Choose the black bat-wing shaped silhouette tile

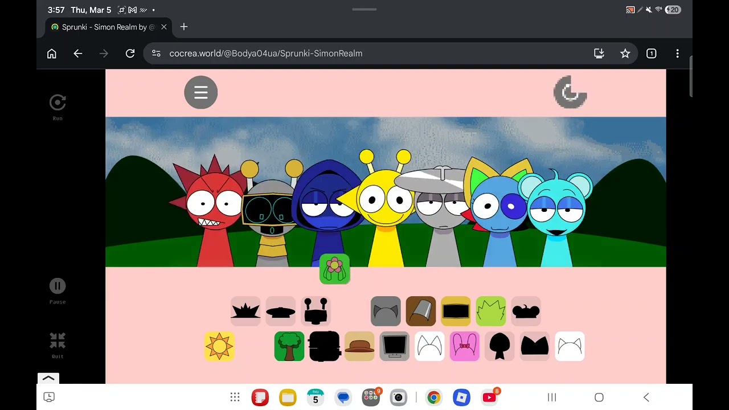point(534,346)
